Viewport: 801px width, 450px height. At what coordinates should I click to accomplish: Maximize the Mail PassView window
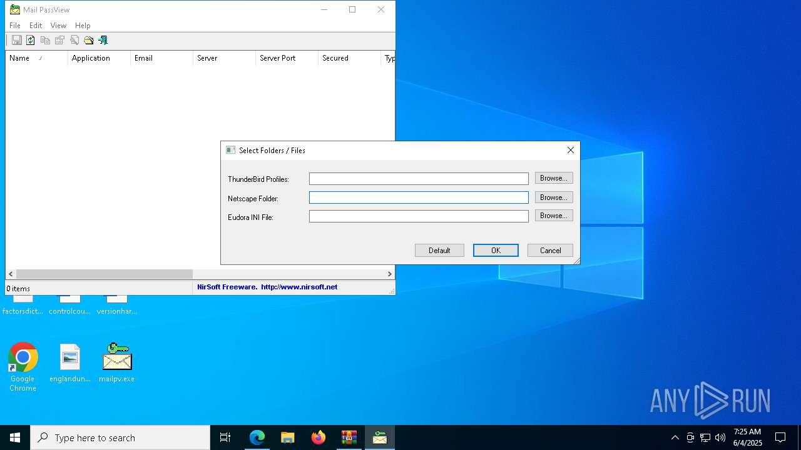(352, 9)
